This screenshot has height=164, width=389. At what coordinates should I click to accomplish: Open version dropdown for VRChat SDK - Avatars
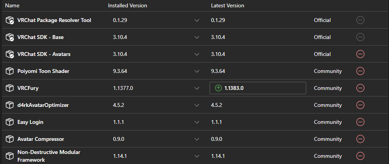pyautogui.click(x=197, y=54)
